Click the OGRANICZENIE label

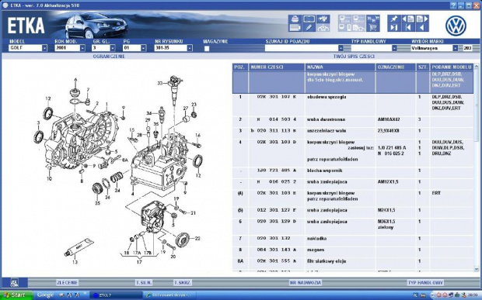tap(109, 57)
